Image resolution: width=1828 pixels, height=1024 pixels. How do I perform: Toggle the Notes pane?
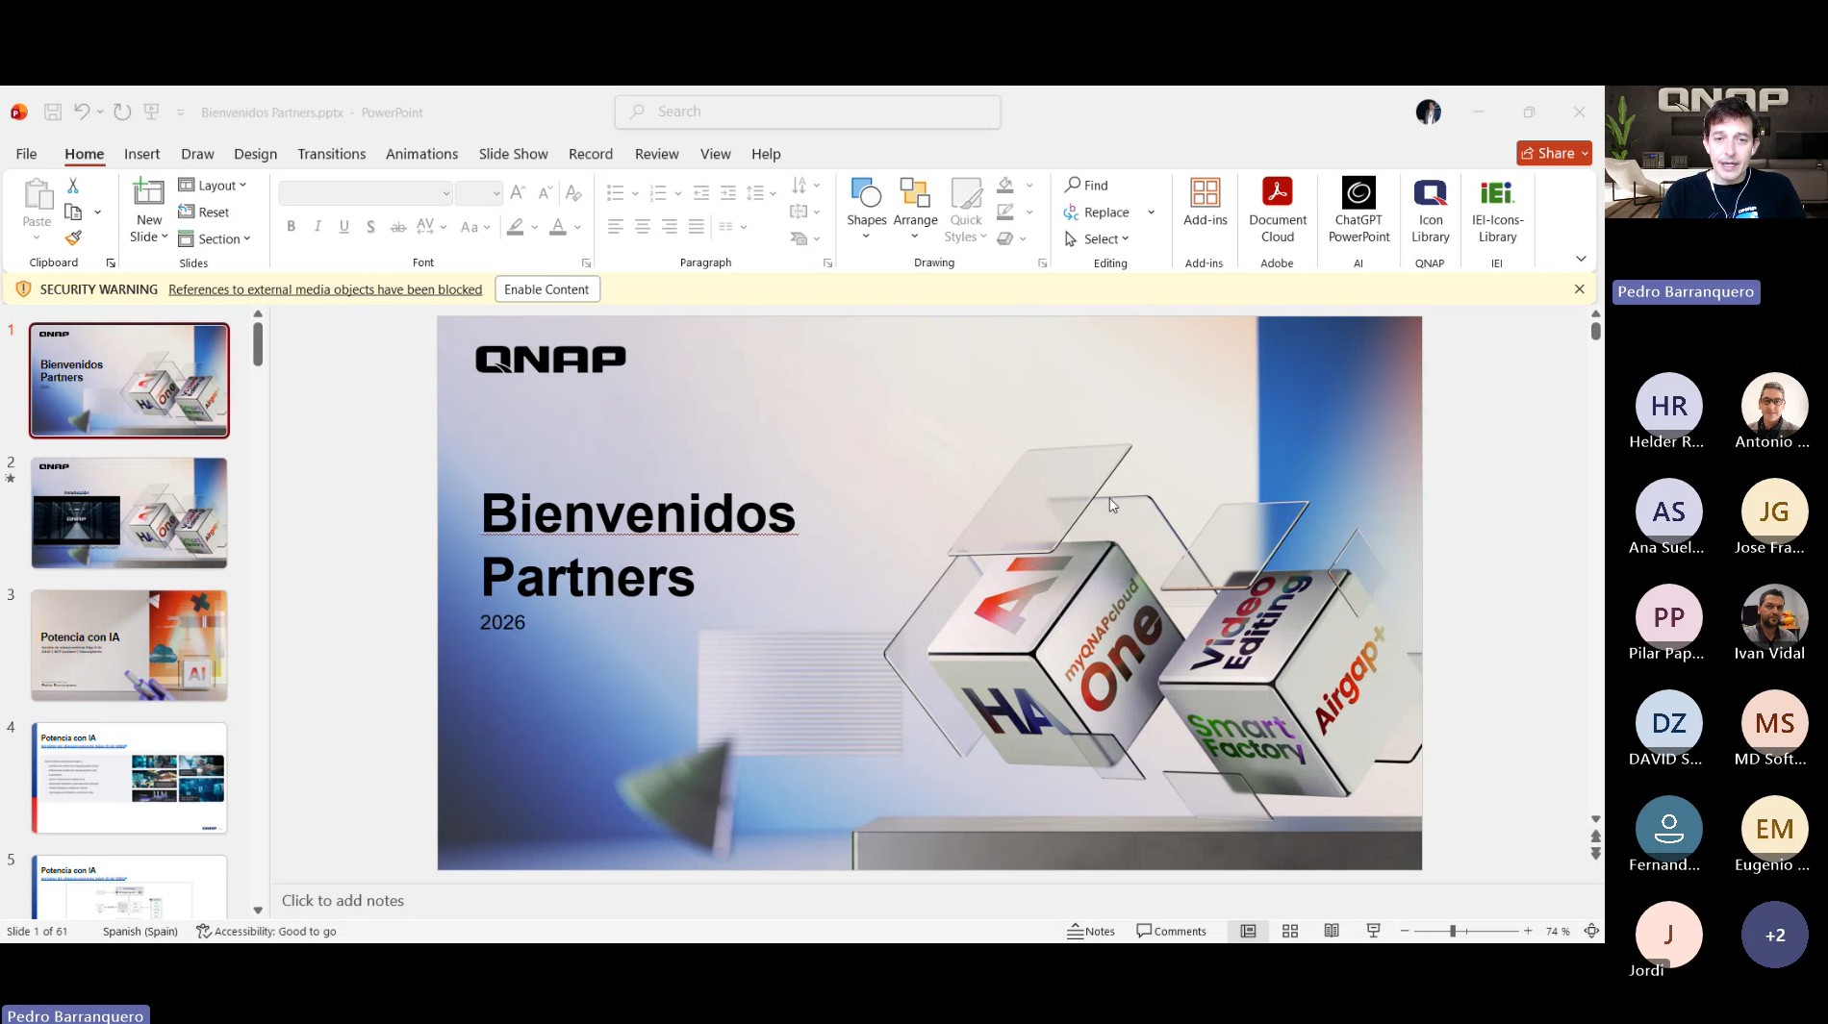click(1091, 931)
